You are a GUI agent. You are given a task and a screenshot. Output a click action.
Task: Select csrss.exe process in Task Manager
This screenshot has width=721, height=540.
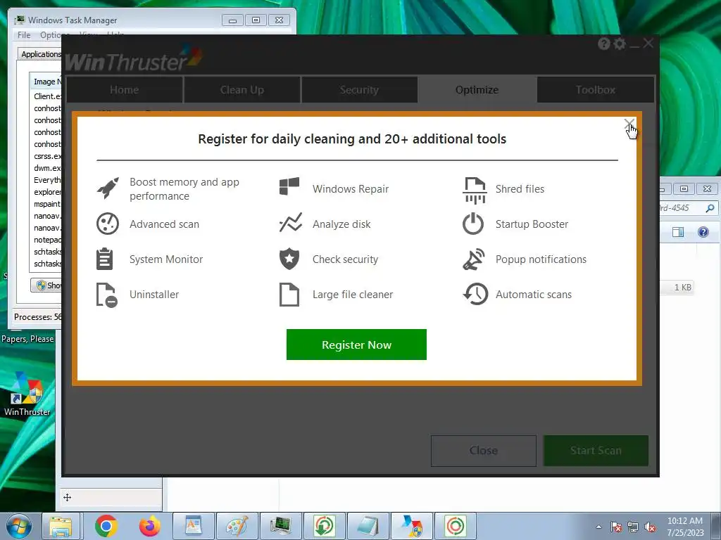(46, 156)
